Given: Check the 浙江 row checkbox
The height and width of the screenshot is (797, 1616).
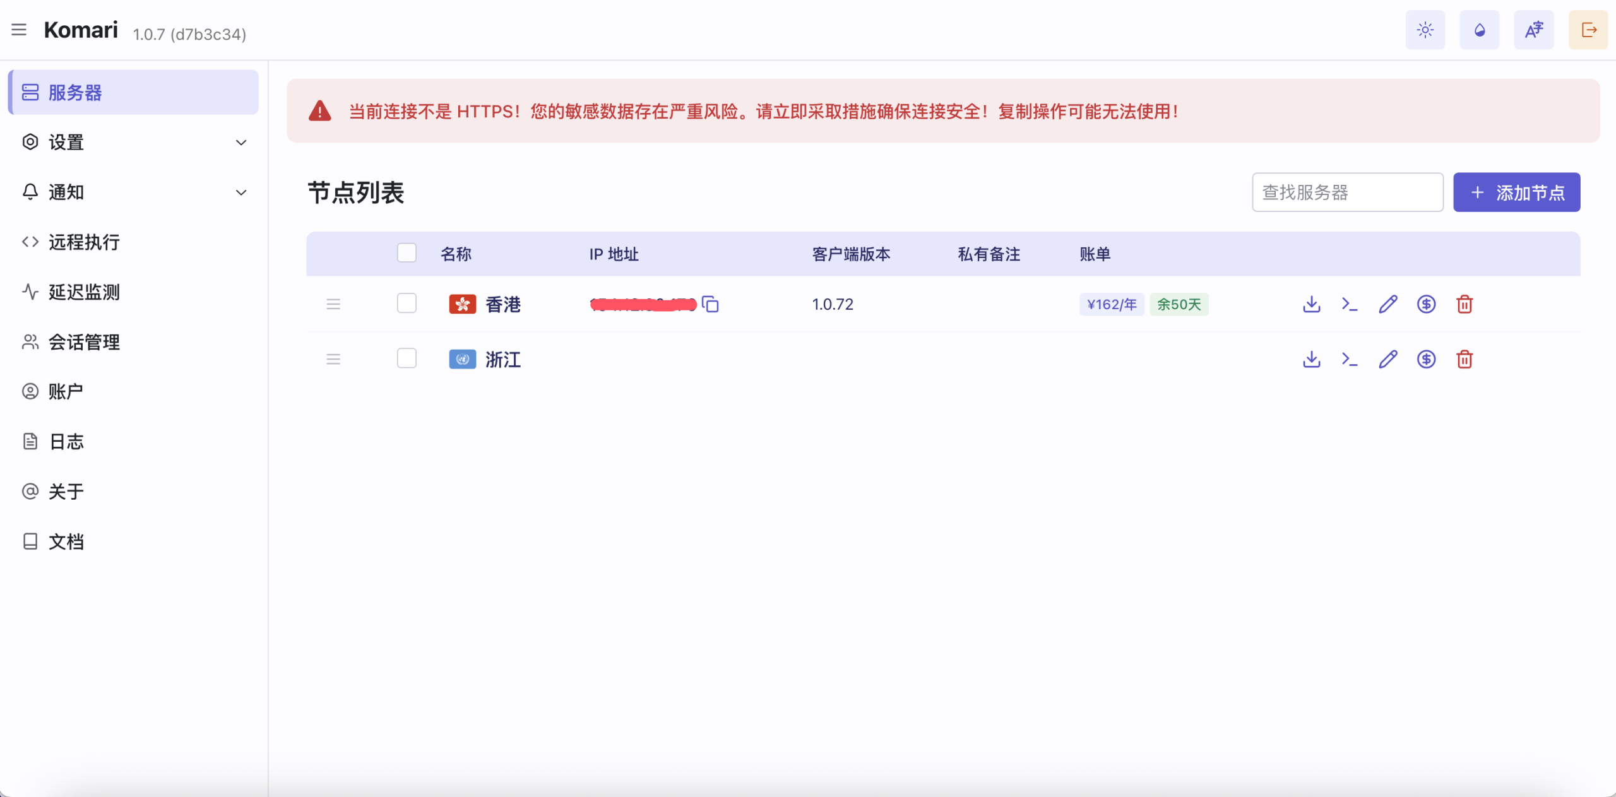Looking at the screenshot, I should 407,358.
